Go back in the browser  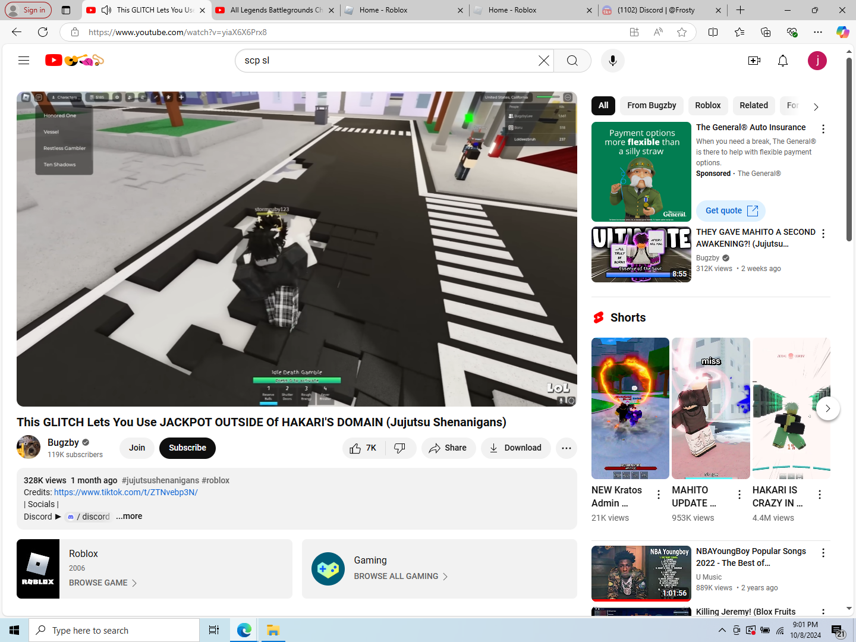click(17, 32)
